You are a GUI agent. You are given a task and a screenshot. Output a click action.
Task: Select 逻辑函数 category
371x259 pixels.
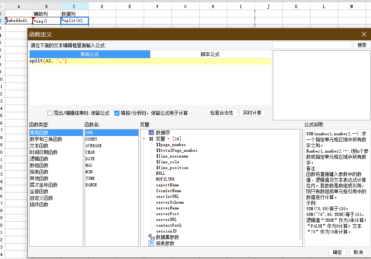coord(56,159)
